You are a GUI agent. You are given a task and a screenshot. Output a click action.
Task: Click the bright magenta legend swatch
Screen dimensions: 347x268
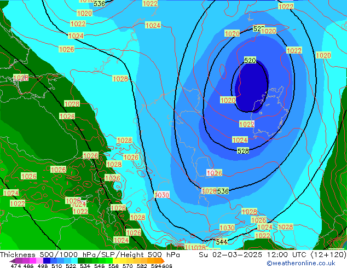pyautogui.click(x=33, y=261)
